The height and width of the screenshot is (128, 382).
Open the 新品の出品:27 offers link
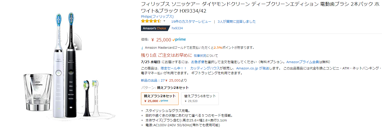[x=153, y=80]
